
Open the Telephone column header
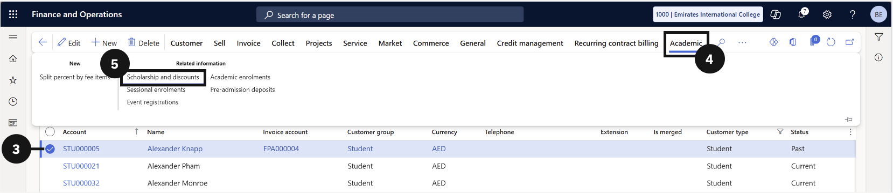(x=499, y=132)
